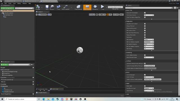This screenshot has height=101, width=180.
Task: Open the File menu
Action: 2,3
